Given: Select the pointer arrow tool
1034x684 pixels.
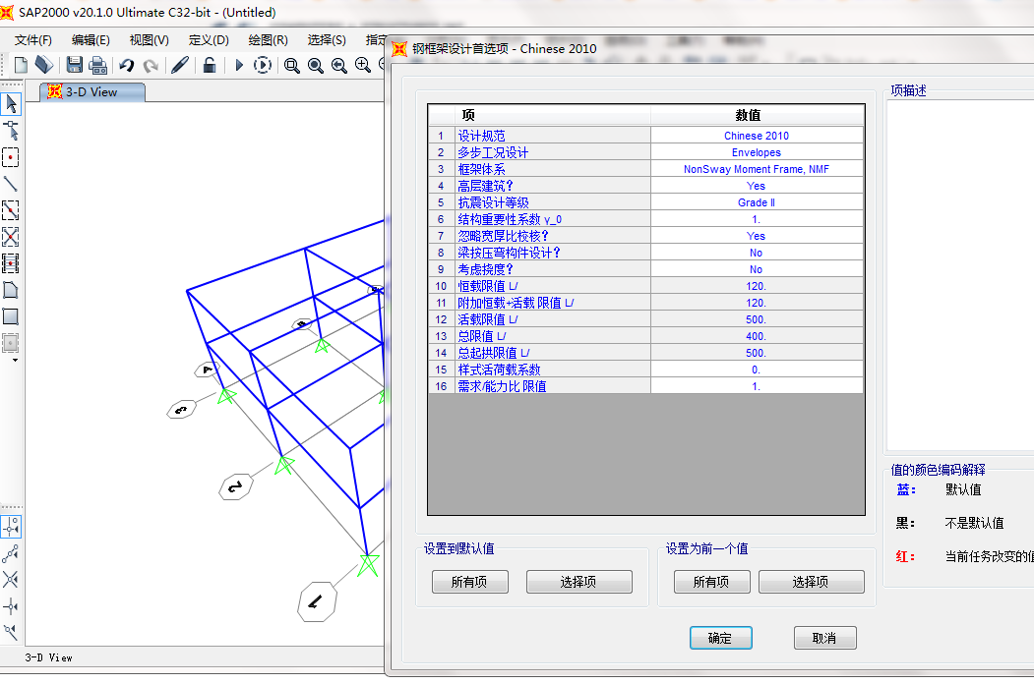Looking at the screenshot, I should (x=11, y=103).
